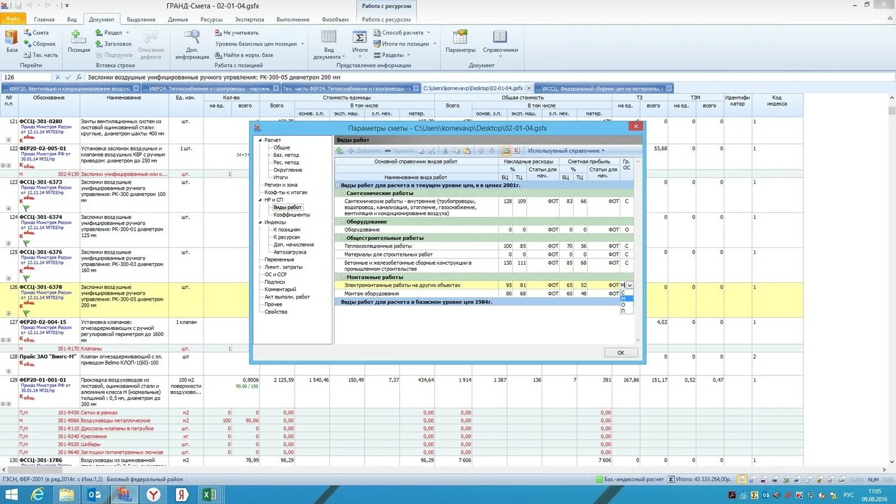Open Разделы dropdown in the ribbon
This screenshot has height=504, width=896.
coord(392,55)
